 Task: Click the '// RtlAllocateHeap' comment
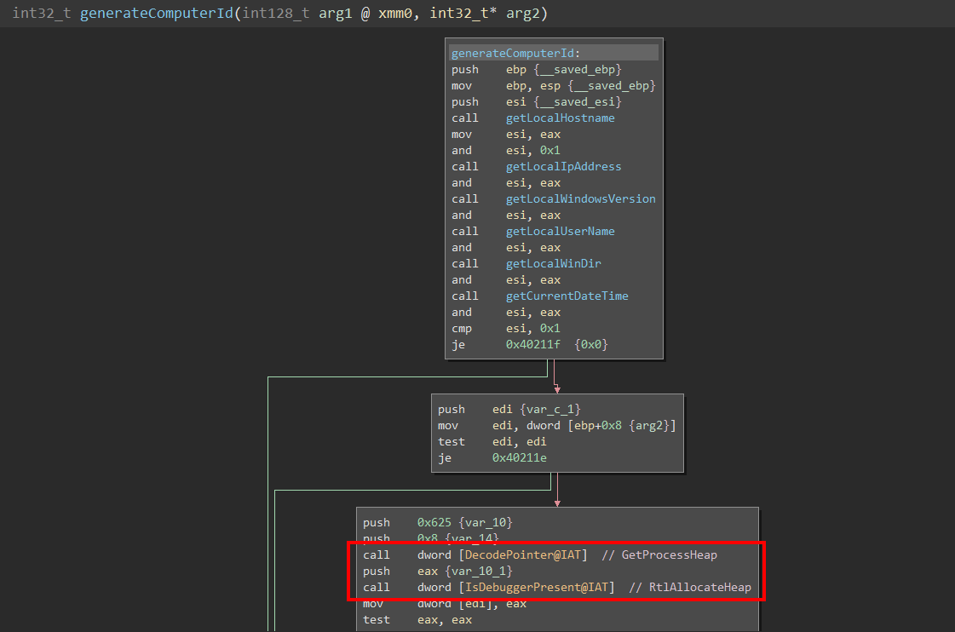pyautogui.click(x=690, y=587)
